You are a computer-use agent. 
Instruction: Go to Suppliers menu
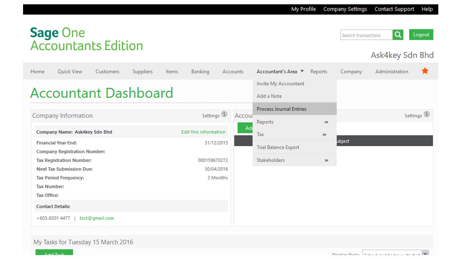(143, 71)
